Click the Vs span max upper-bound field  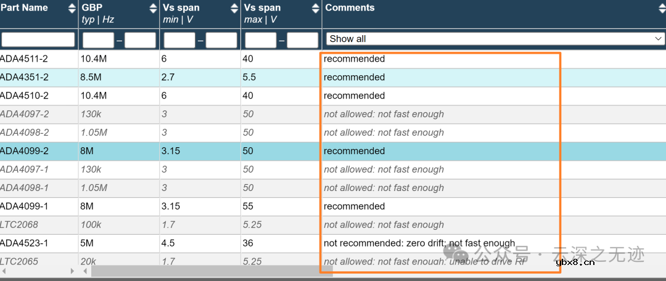pos(302,41)
